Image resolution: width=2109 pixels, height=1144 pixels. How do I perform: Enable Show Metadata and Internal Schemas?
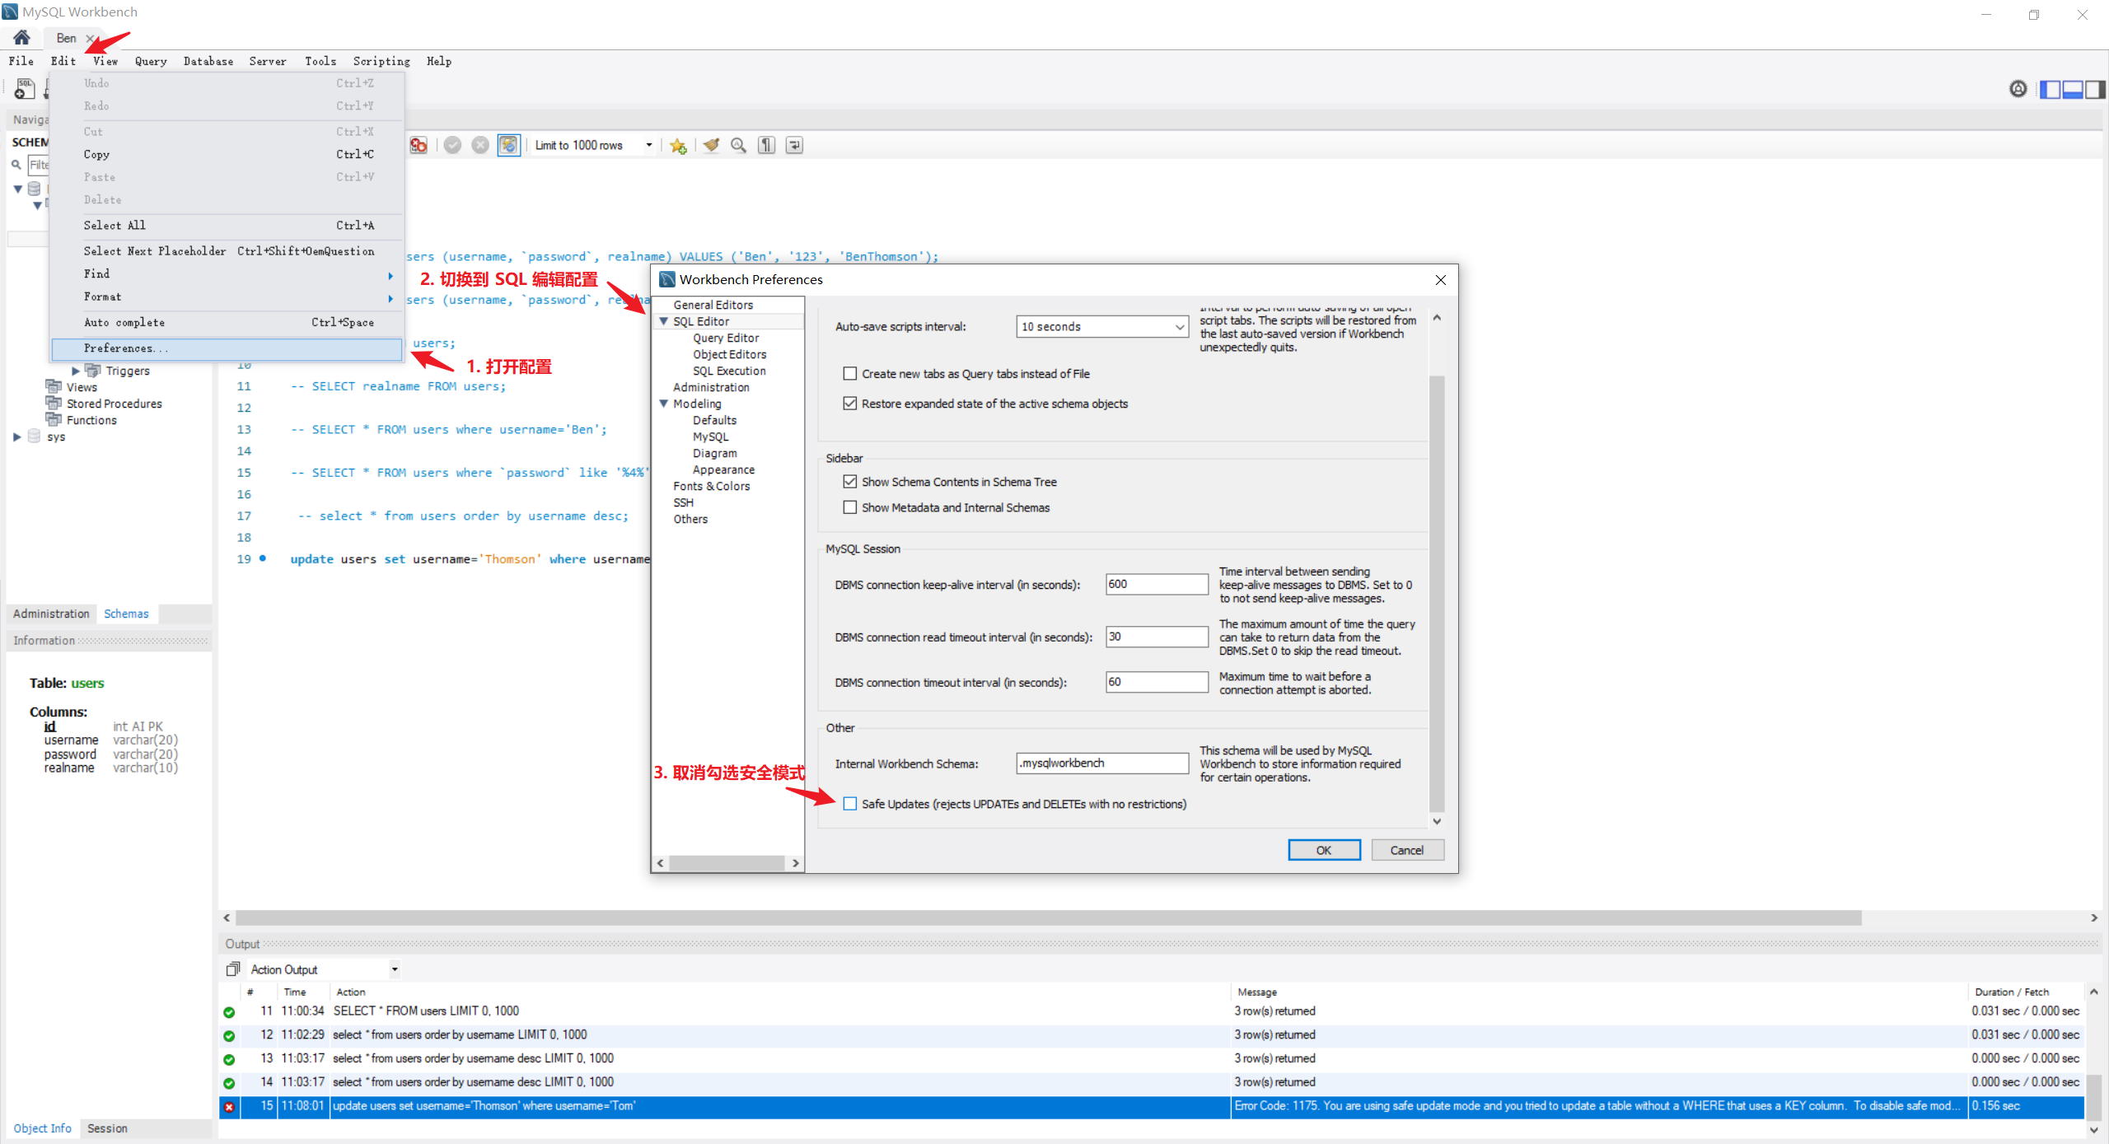(850, 507)
